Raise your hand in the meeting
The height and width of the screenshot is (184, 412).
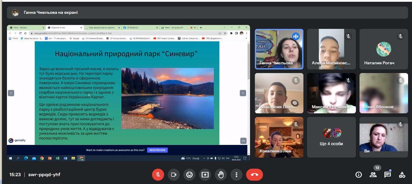click(x=221, y=174)
